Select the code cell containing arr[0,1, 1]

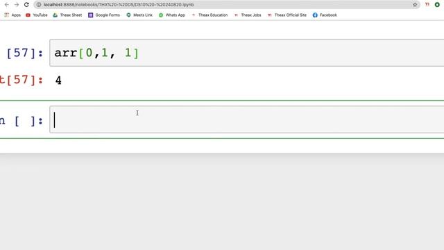point(247,53)
